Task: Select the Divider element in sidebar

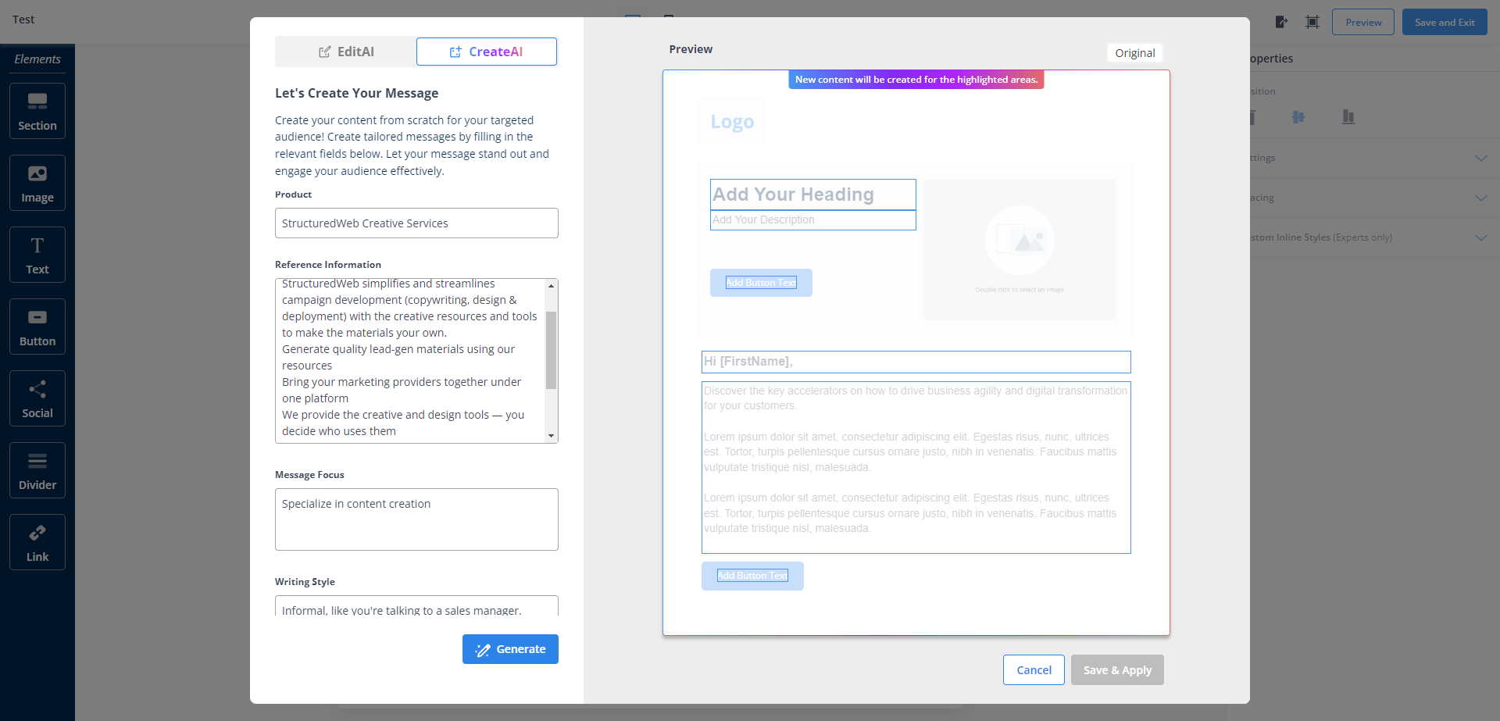Action: (x=37, y=470)
